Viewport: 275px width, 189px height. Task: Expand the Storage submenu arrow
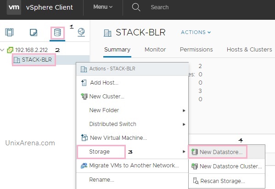[184, 152]
